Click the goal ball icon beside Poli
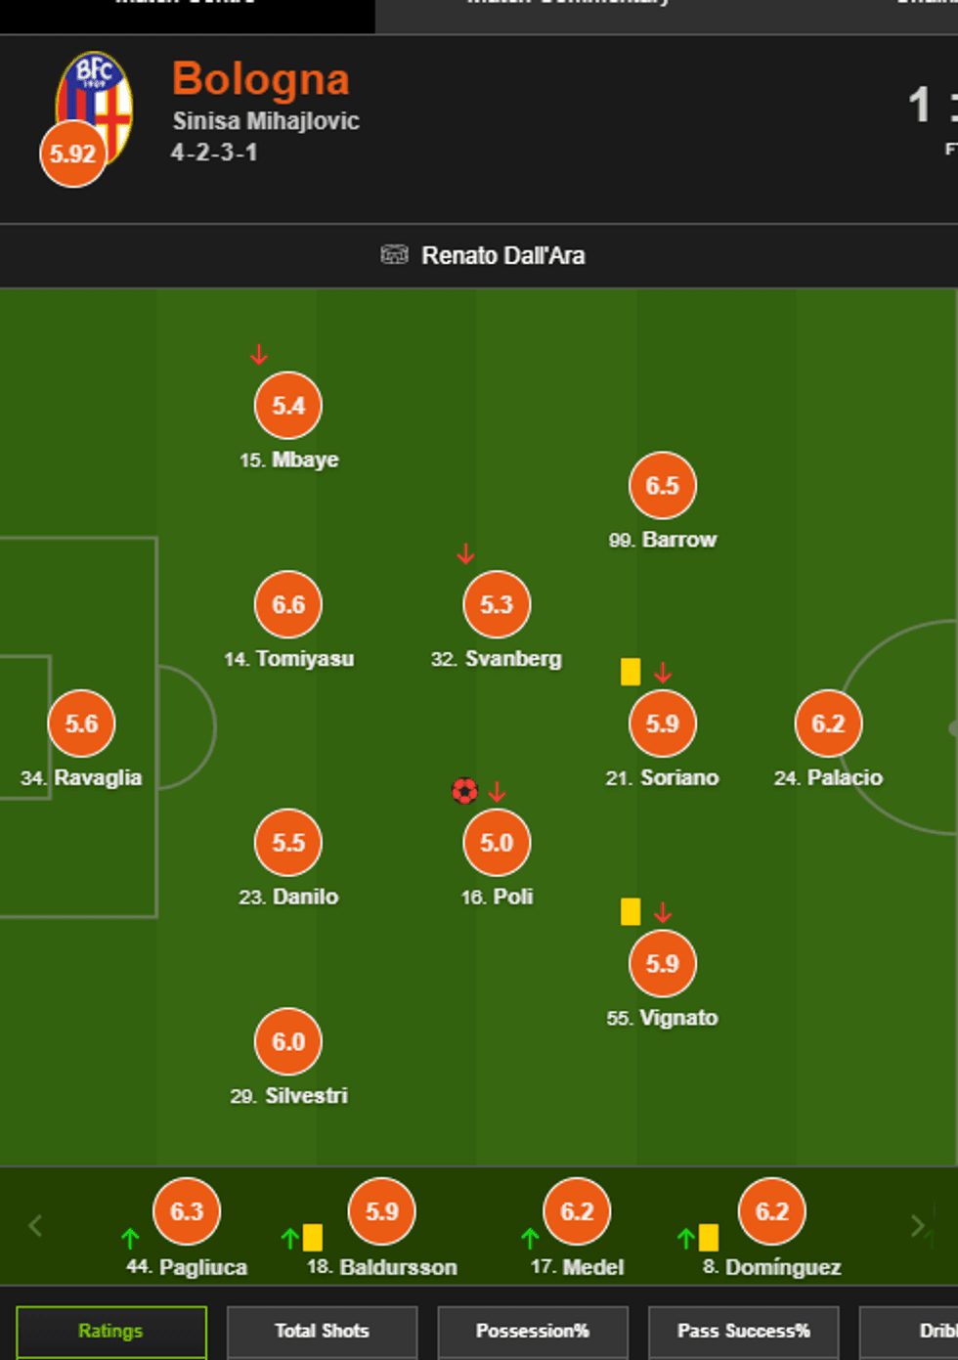958x1360 pixels. click(464, 790)
